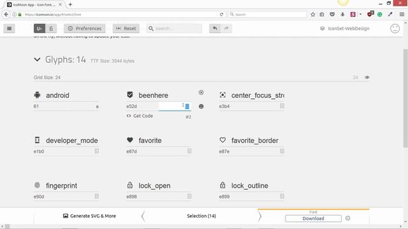Toggle the grid preview eye icon
This screenshot has height=229, width=408.
pos(367,78)
